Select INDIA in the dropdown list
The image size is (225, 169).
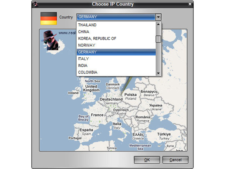pyautogui.click(x=116, y=66)
